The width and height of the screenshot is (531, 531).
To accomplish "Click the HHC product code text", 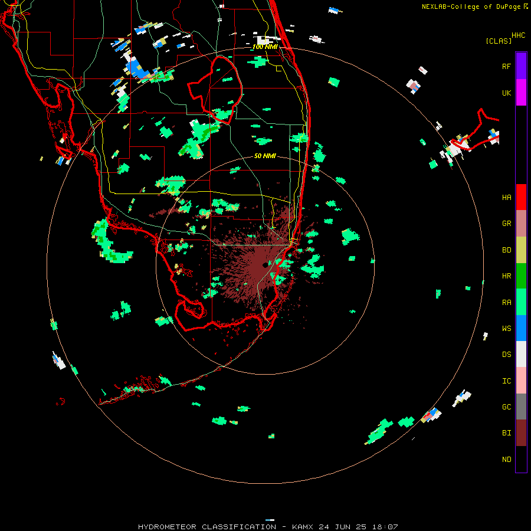I will click(x=518, y=35).
